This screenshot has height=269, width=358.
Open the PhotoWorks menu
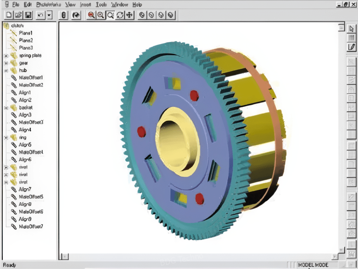click(x=49, y=4)
